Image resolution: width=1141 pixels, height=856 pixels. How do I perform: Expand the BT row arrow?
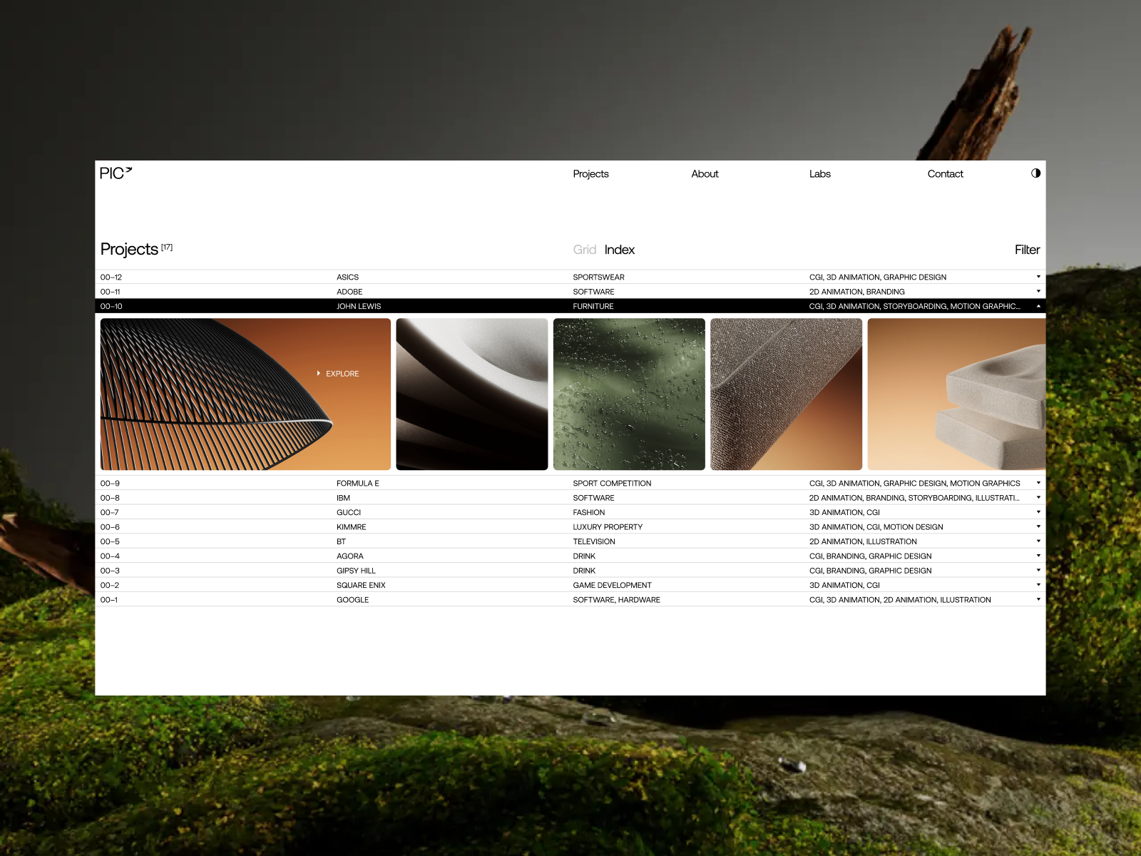coord(1038,541)
